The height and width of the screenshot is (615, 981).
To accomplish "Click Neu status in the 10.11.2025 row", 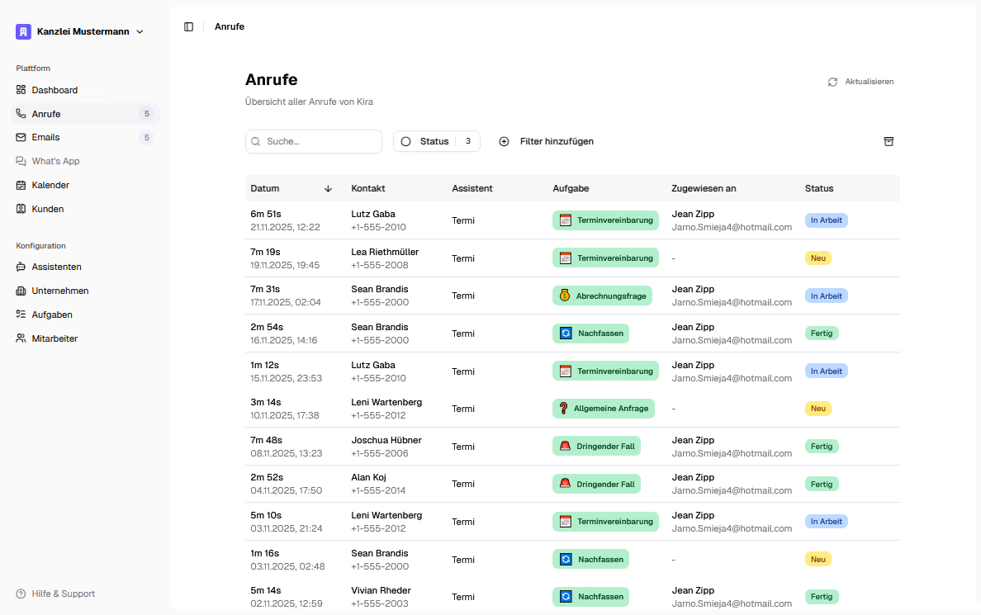I will tap(817, 409).
